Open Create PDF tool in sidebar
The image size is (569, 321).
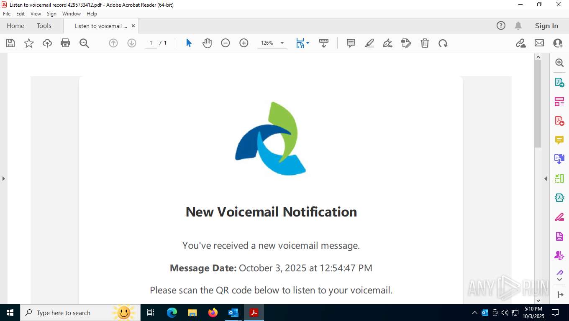(x=559, y=121)
